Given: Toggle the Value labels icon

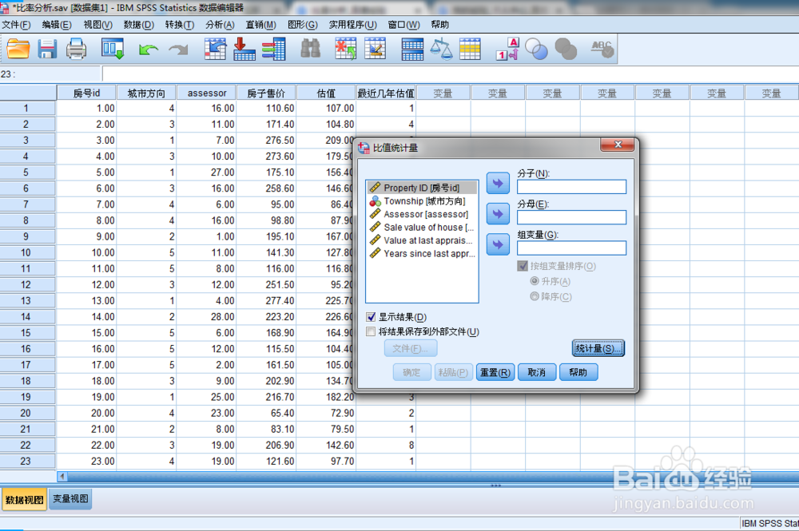Looking at the screenshot, I should [x=507, y=50].
